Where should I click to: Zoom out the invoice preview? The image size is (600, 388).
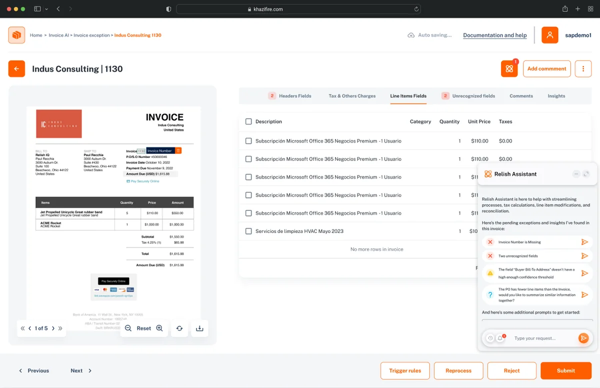click(x=128, y=328)
